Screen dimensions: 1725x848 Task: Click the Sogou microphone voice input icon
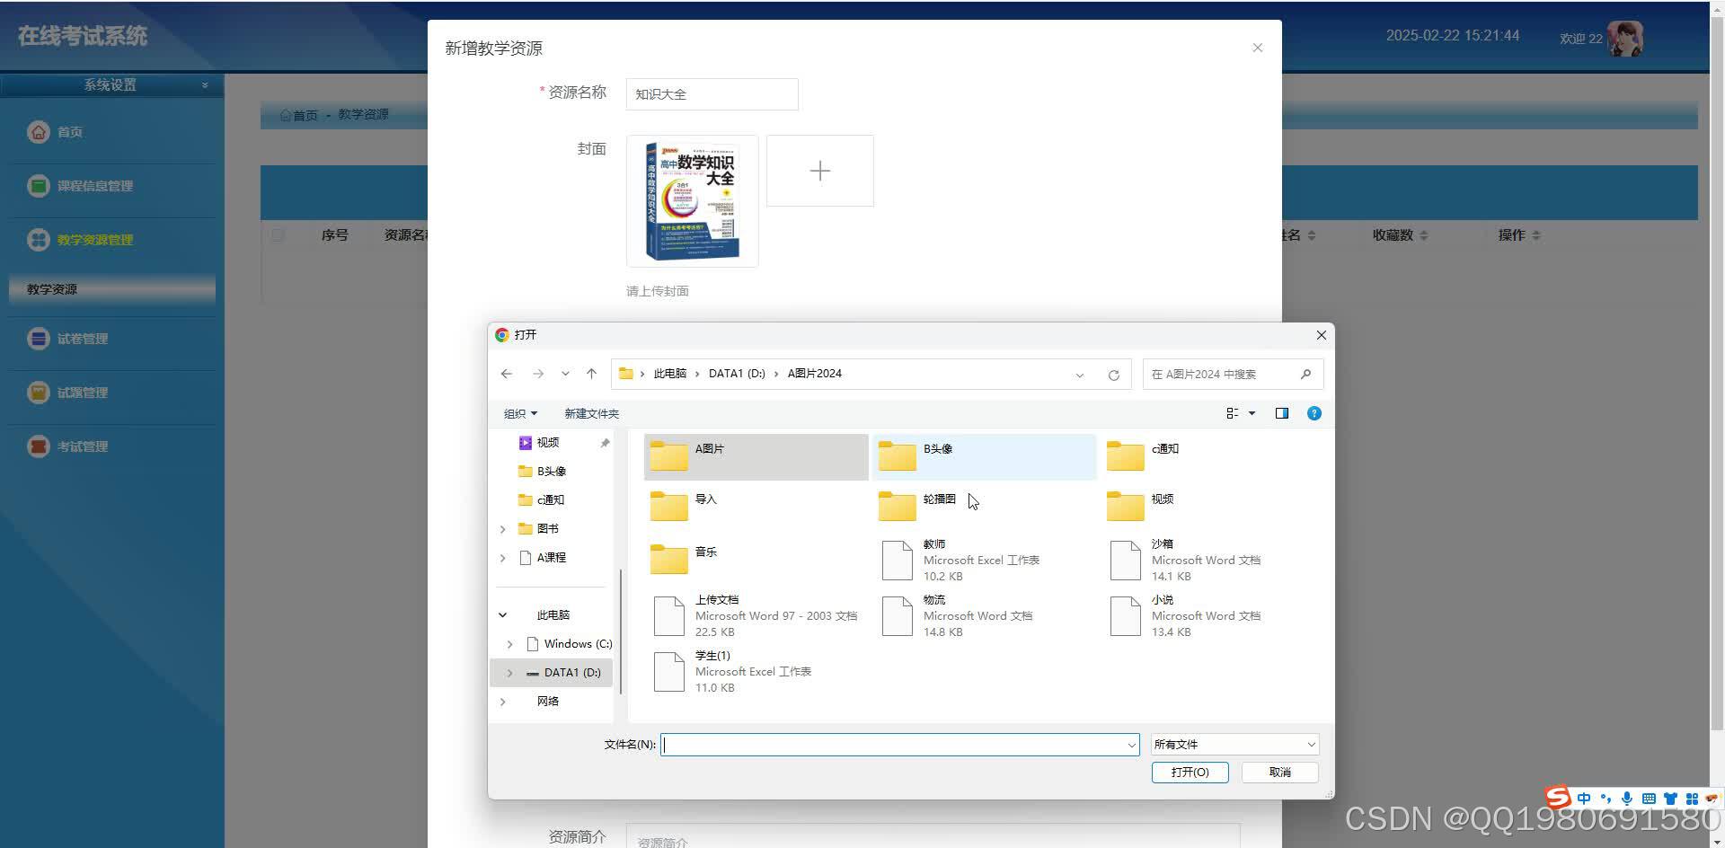[1626, 798]
